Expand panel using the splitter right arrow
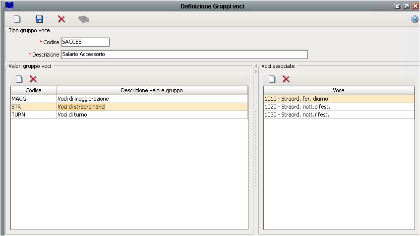The image size is (420, 236). (x=256, y=72)
